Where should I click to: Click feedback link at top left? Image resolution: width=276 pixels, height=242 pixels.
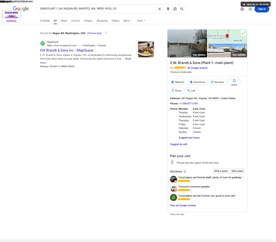pos(12,21)
